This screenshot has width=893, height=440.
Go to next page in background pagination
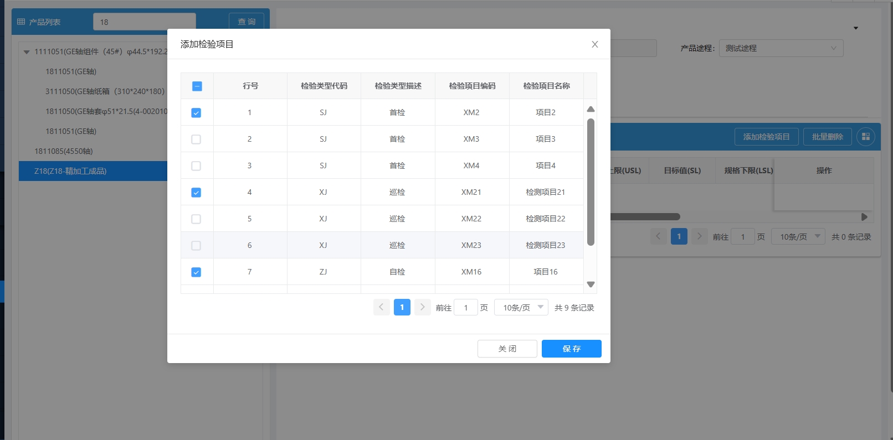pos(700,236)
